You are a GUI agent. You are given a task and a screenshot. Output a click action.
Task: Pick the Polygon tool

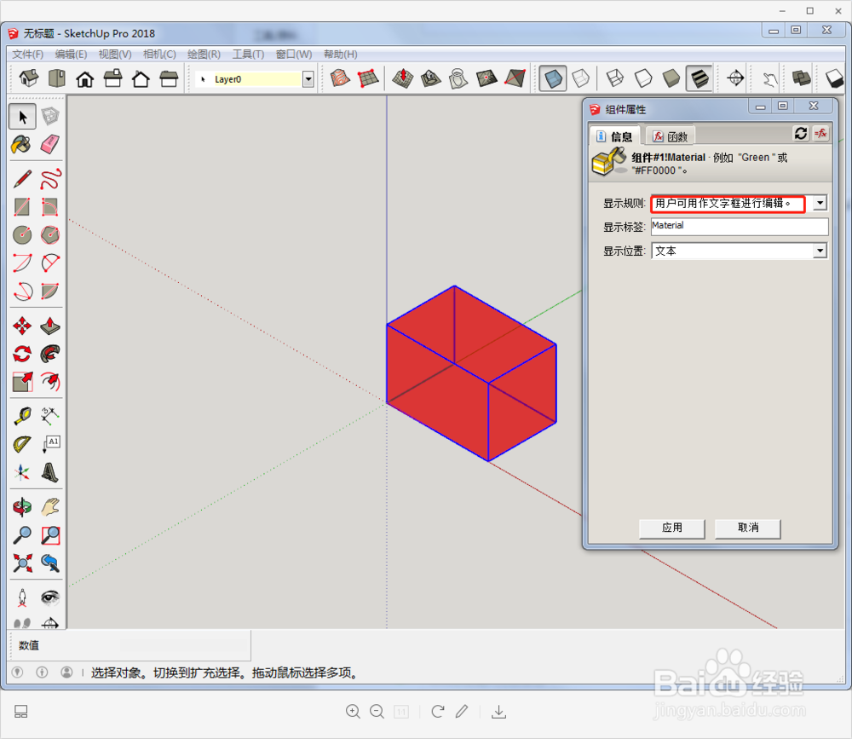point(50,235)
